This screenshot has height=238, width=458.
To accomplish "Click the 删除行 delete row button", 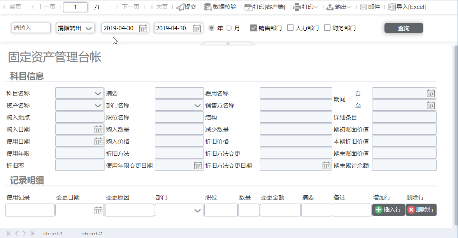I will [421, 210].
